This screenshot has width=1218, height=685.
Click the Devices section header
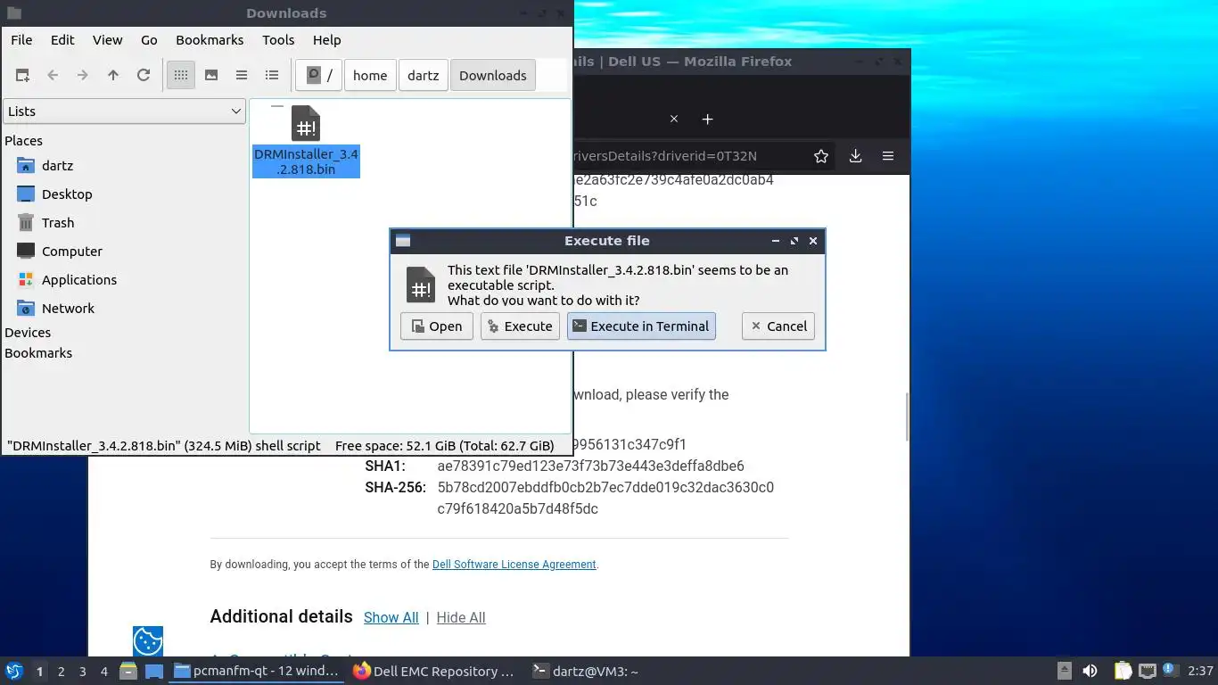click(28, 333)
